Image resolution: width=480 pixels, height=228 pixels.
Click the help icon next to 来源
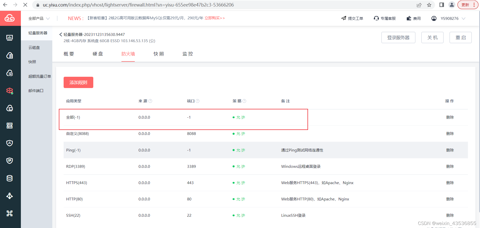tap(150, 101)
